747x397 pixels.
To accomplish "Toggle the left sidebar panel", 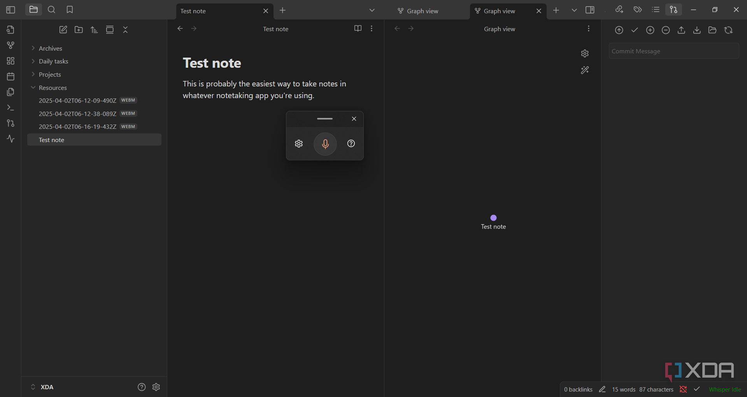I will tap(11, 10).
